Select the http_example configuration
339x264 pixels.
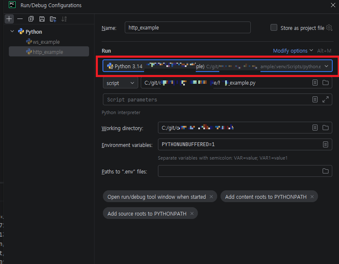(x=49, y=52)
